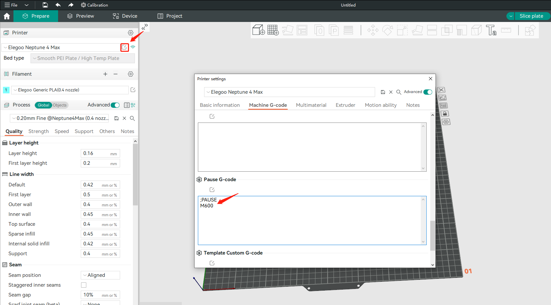Open the Bed type dropdown
Viewport: 551px width, 305px height.
(x=82, y=58)
